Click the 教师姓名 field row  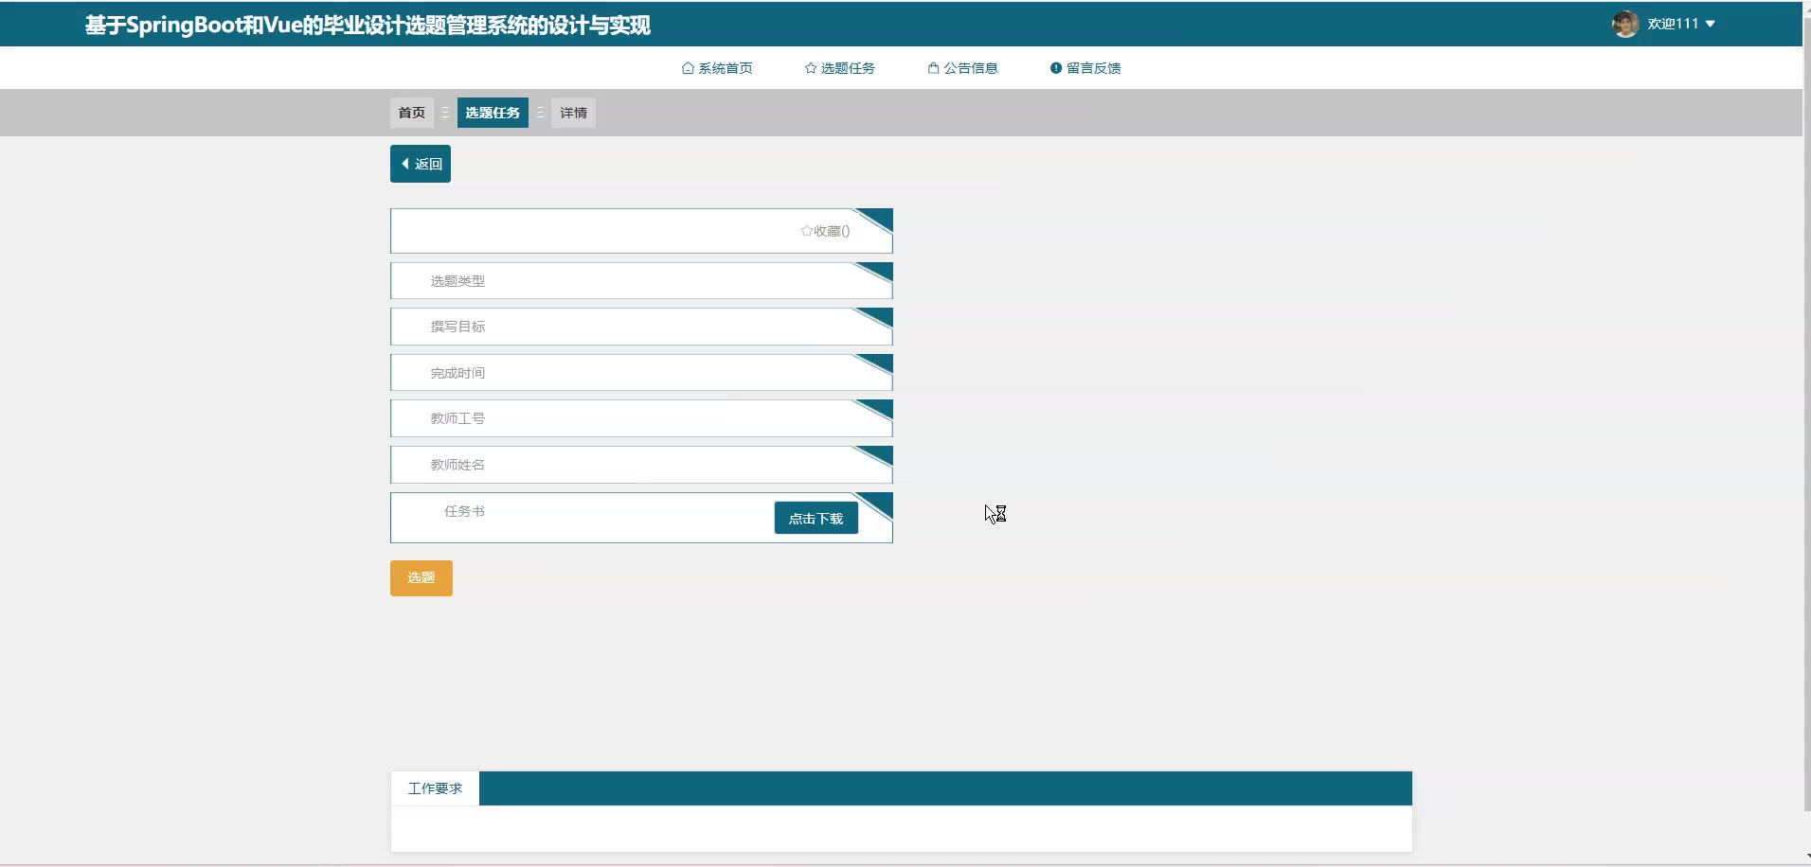tap(641, 465)
